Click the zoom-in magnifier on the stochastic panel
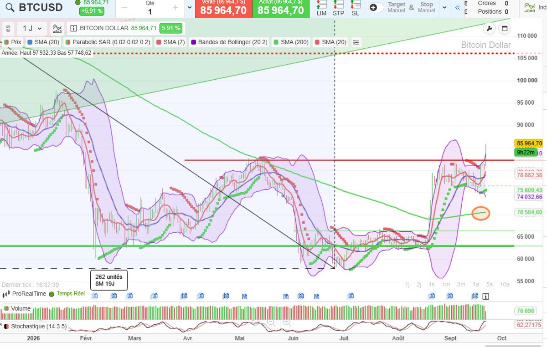The image size is (547, 347). tap(287, 323)
